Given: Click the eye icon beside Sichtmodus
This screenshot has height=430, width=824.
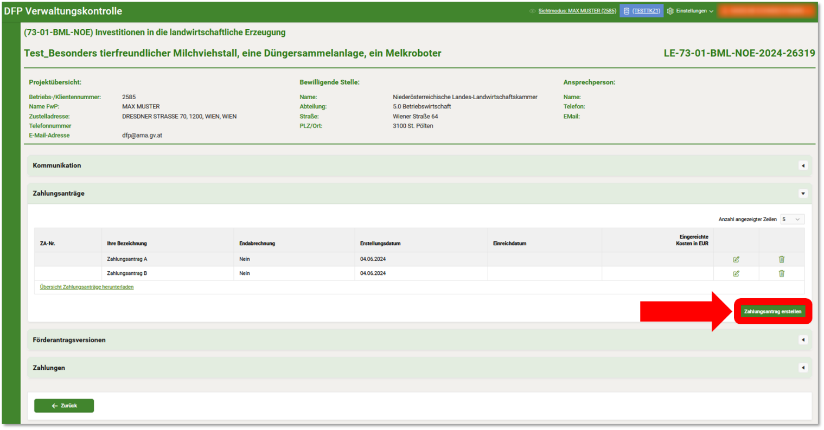Looking at the screenshot, I should (532, 11).
